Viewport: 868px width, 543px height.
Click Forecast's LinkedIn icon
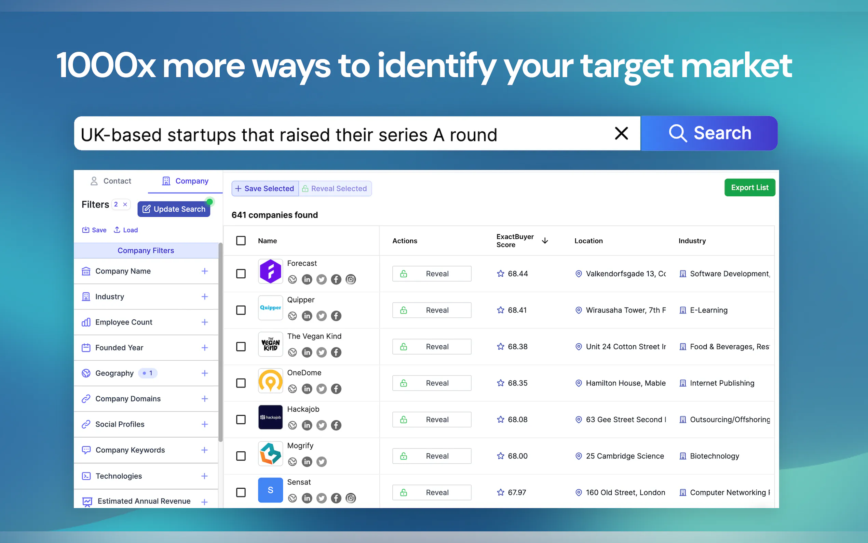(x=307, y=279)
